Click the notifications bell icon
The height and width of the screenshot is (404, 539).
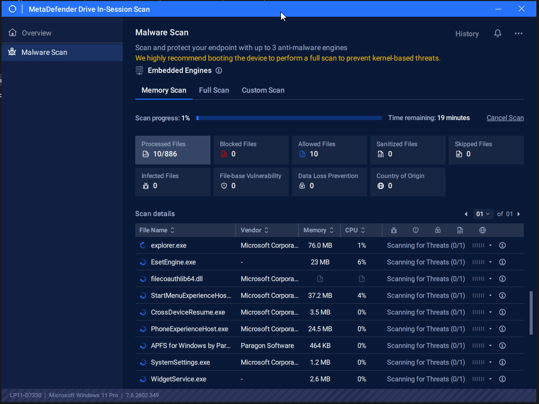(x=498, y=33)
